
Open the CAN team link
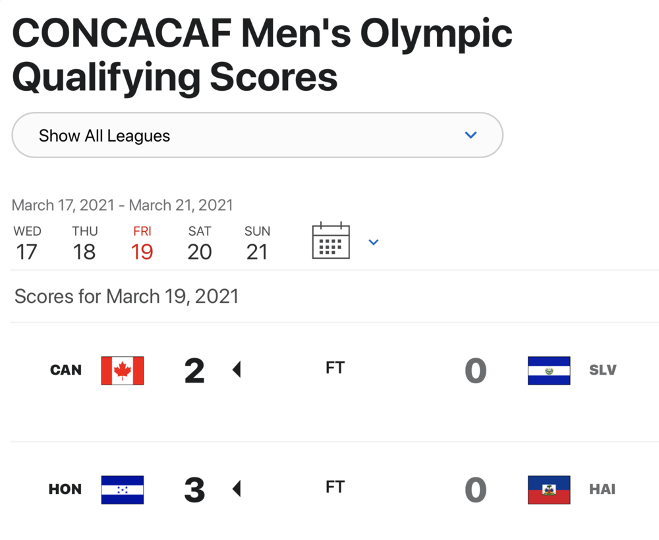pyautogui.click(x=66, y=370)
